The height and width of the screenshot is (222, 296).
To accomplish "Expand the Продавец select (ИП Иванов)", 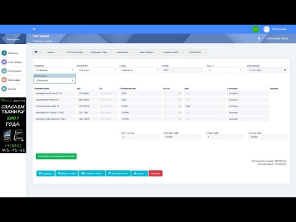I will pyautogui.click(x=54, y=70).
